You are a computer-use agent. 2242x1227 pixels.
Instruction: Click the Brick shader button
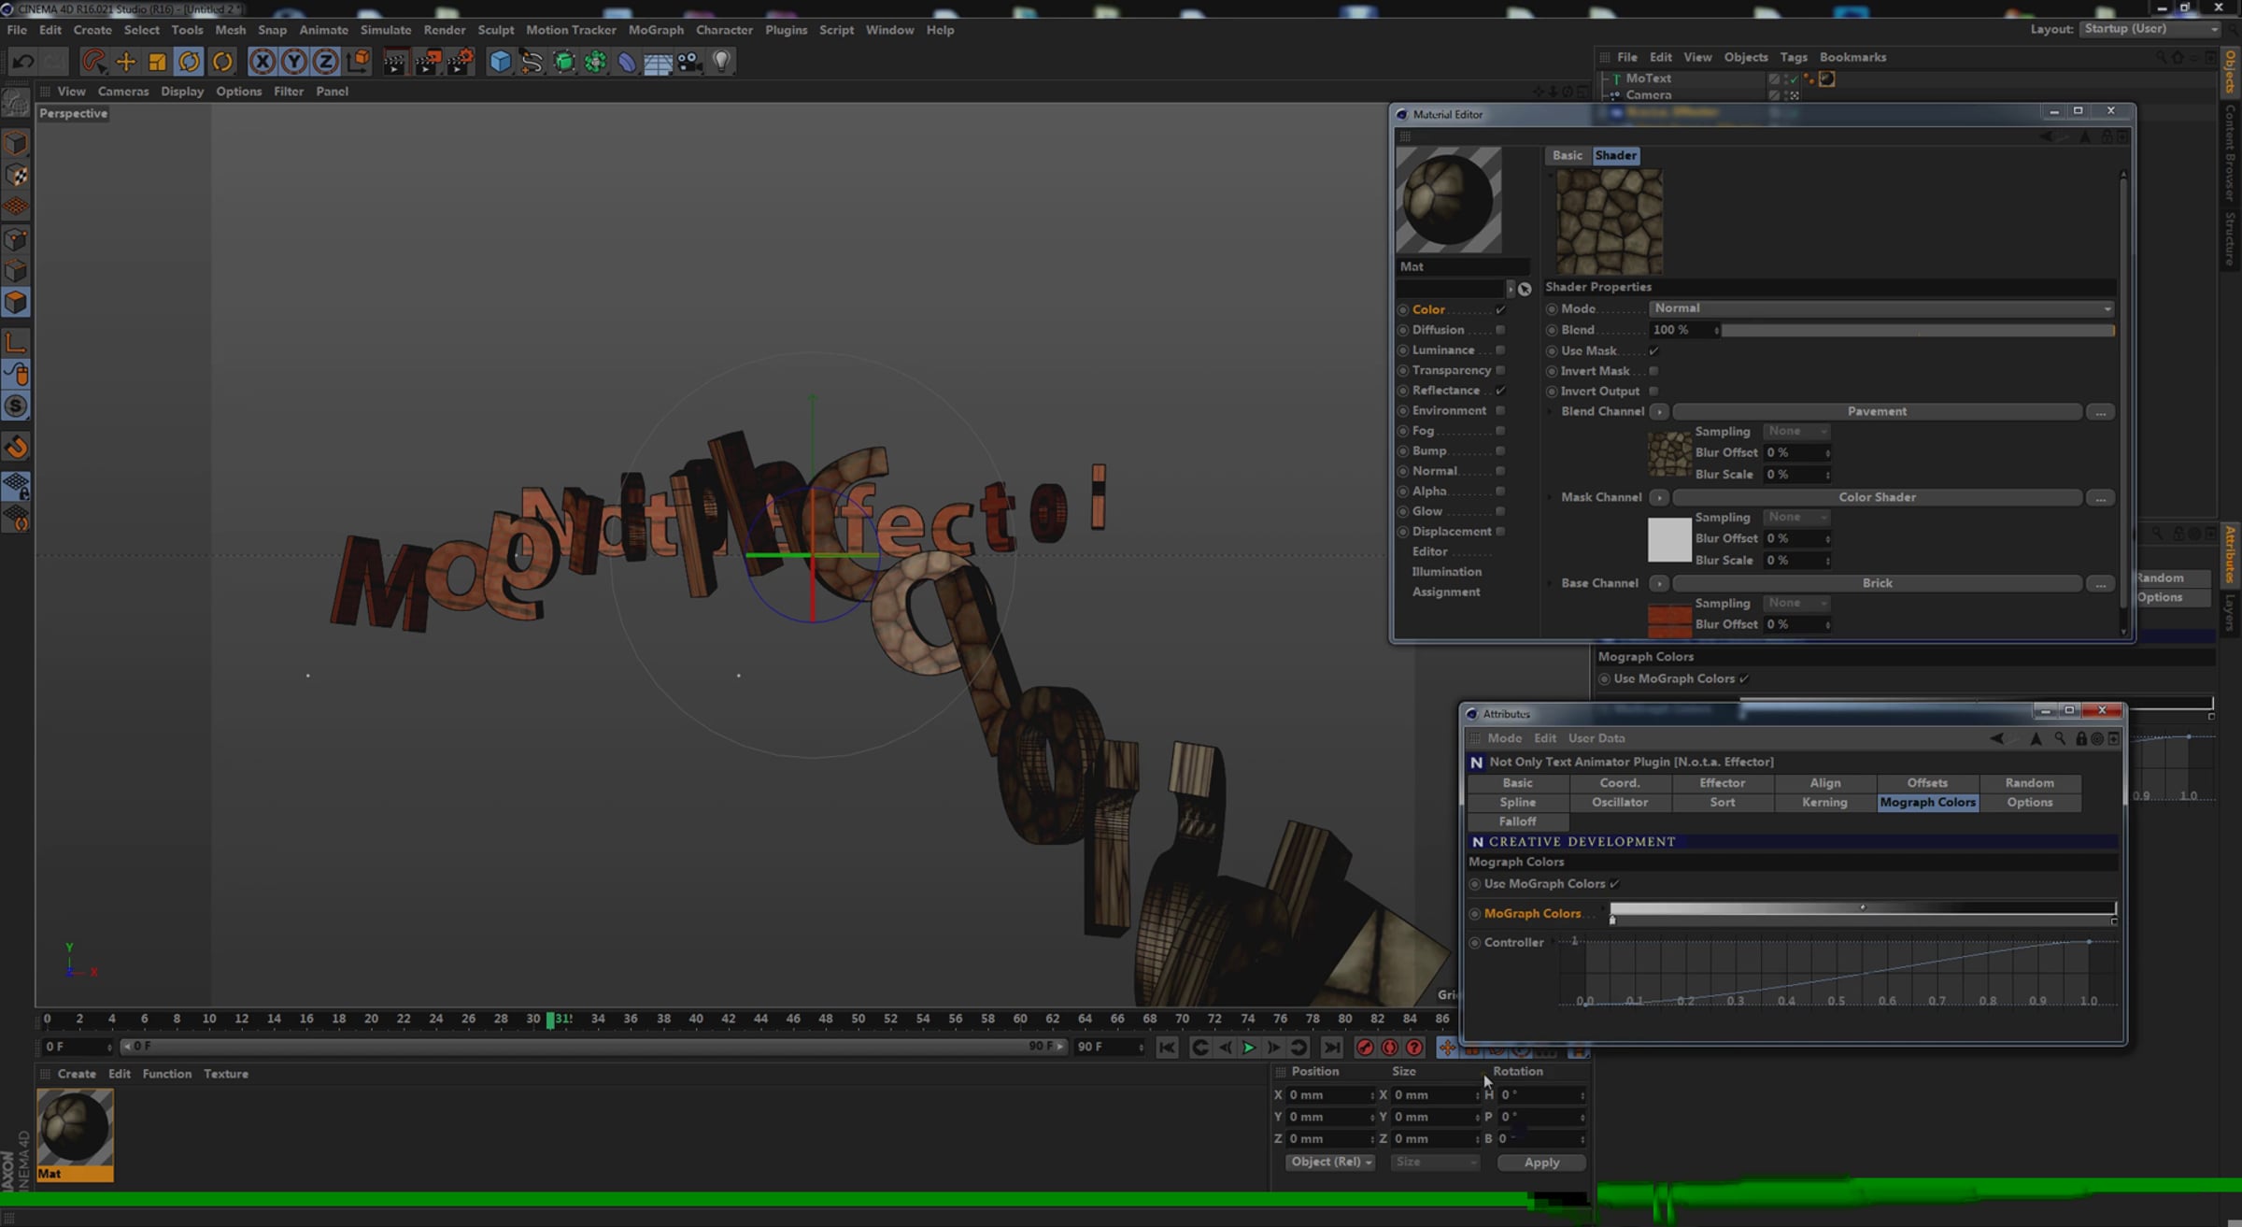pos(1877,584)
